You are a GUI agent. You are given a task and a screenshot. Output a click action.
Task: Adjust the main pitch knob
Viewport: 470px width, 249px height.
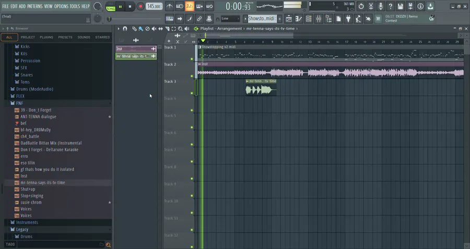click(98, 19)
